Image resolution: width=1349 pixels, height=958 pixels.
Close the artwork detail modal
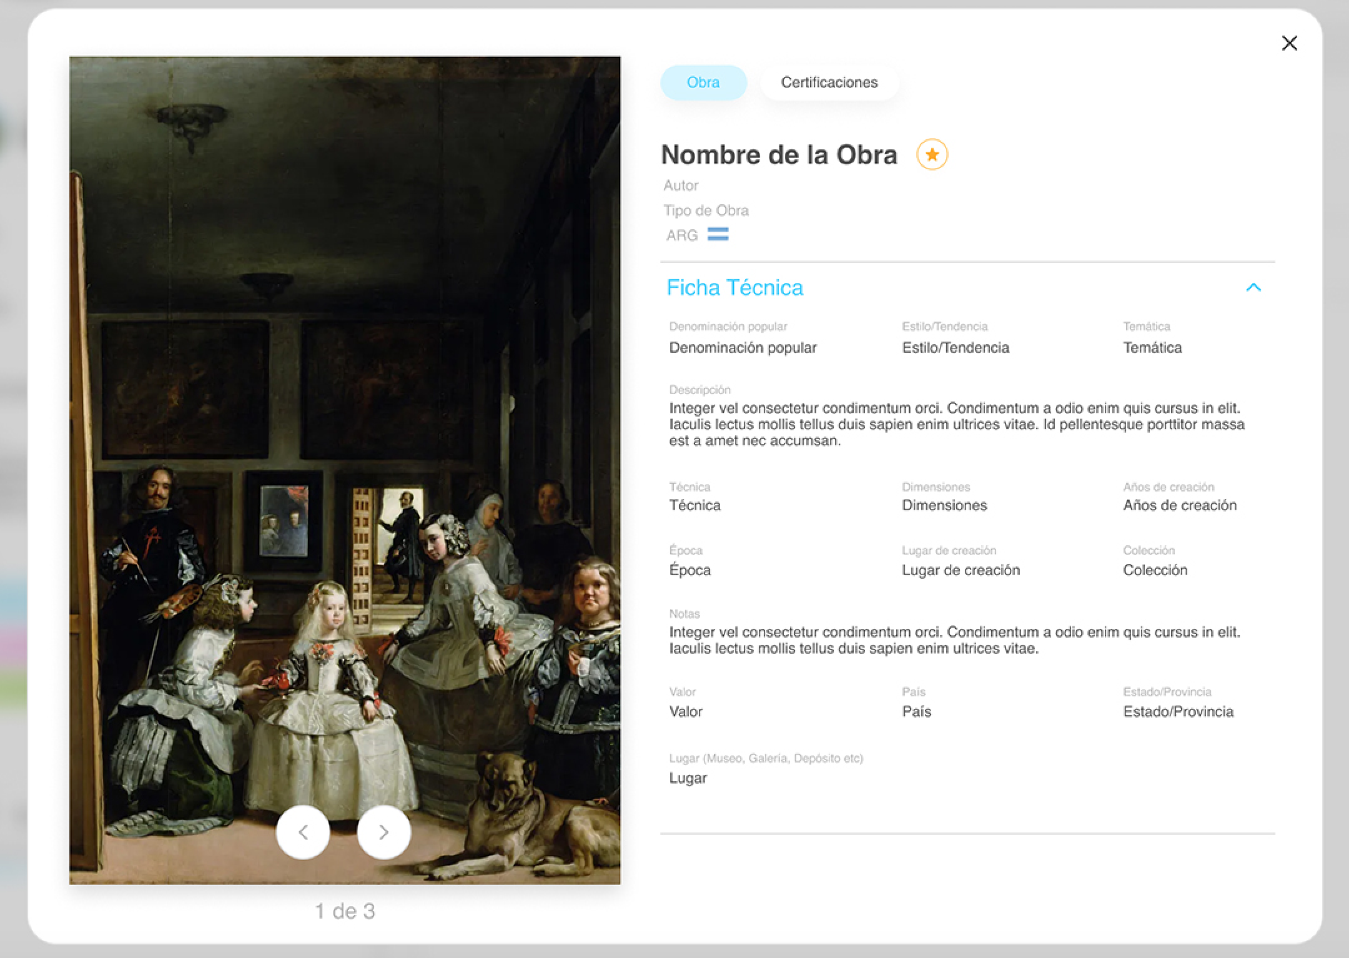[1289, 43]
